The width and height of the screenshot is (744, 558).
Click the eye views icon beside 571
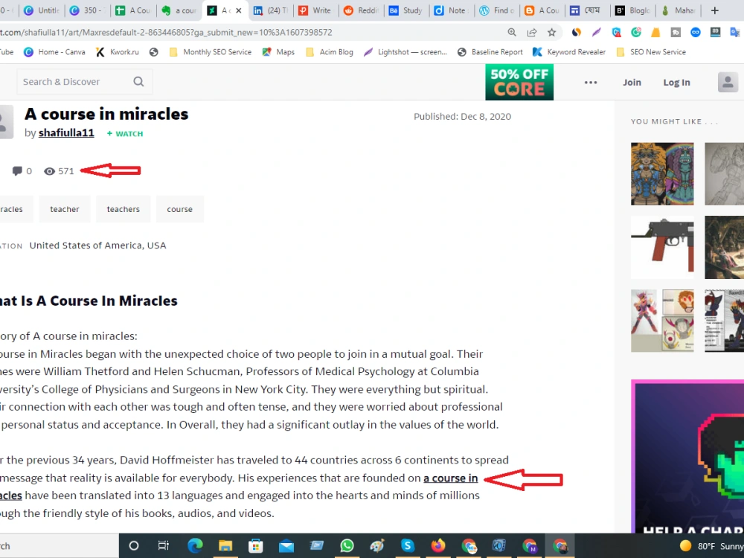coord(49,171)
